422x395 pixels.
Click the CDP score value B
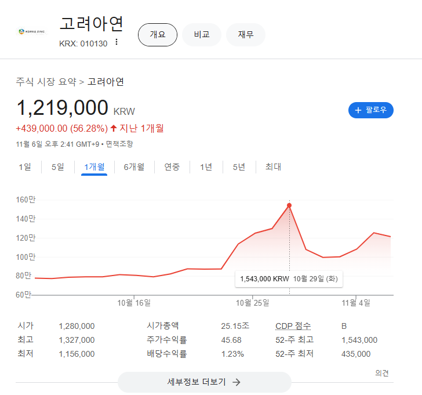[344, 326]
